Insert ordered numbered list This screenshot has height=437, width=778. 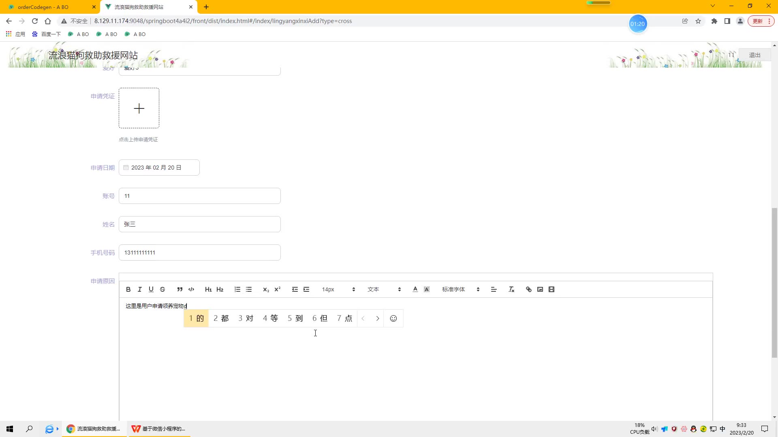[x=237, y=289]
